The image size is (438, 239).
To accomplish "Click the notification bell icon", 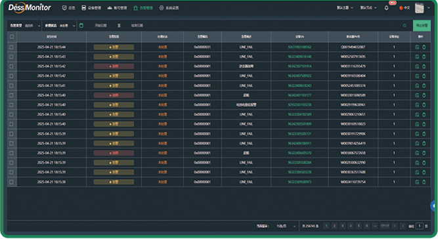I will [x=386, y=8].
